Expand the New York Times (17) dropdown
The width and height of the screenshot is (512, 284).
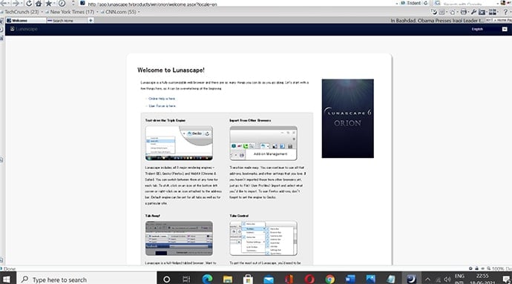[x=97, y=12]
